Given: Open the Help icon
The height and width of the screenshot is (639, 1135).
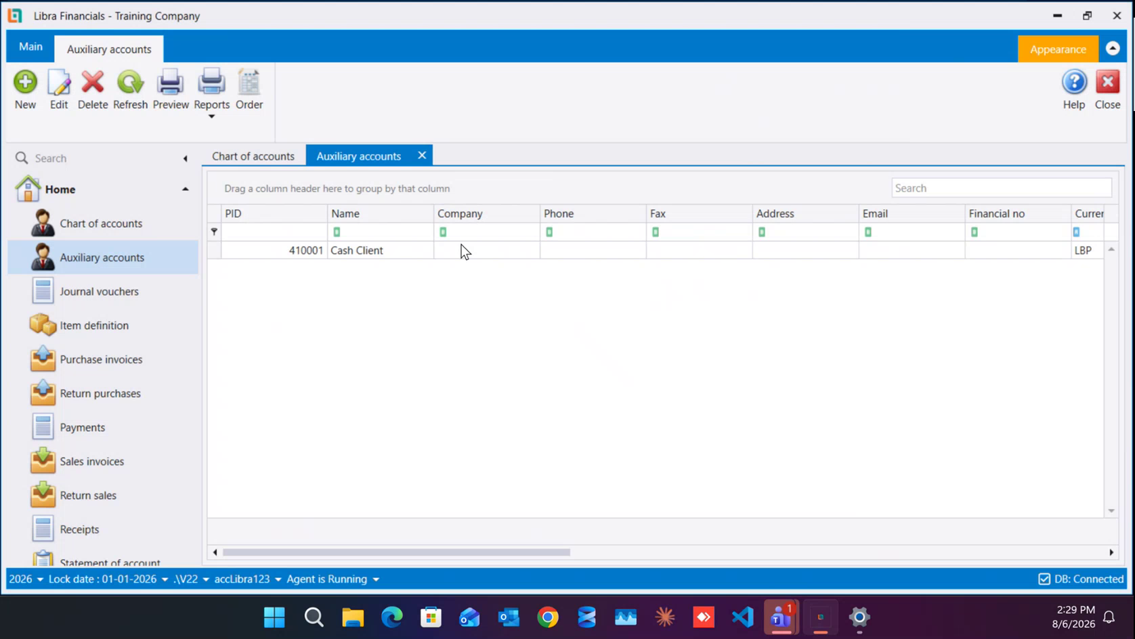Looking at the screenshot, I should tap(1074, 83).
